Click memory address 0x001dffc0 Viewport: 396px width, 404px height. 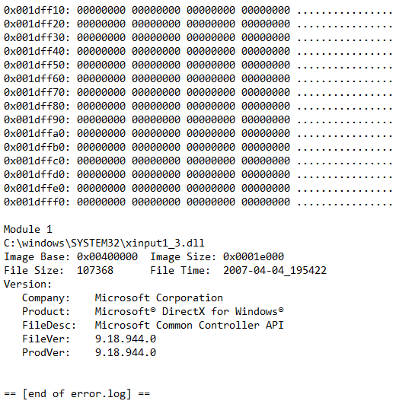pos(37,161)
